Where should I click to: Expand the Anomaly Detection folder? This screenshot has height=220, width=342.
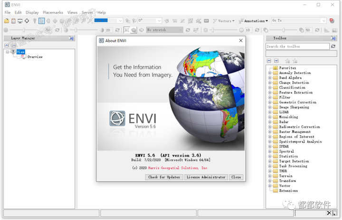tap(270, 73)
